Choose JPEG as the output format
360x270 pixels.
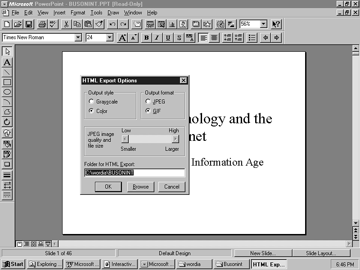148,102
